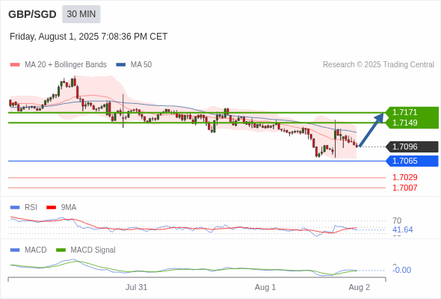Click the blue upward forecast arrow
441x299 pixels.
[x=371, y=129]
